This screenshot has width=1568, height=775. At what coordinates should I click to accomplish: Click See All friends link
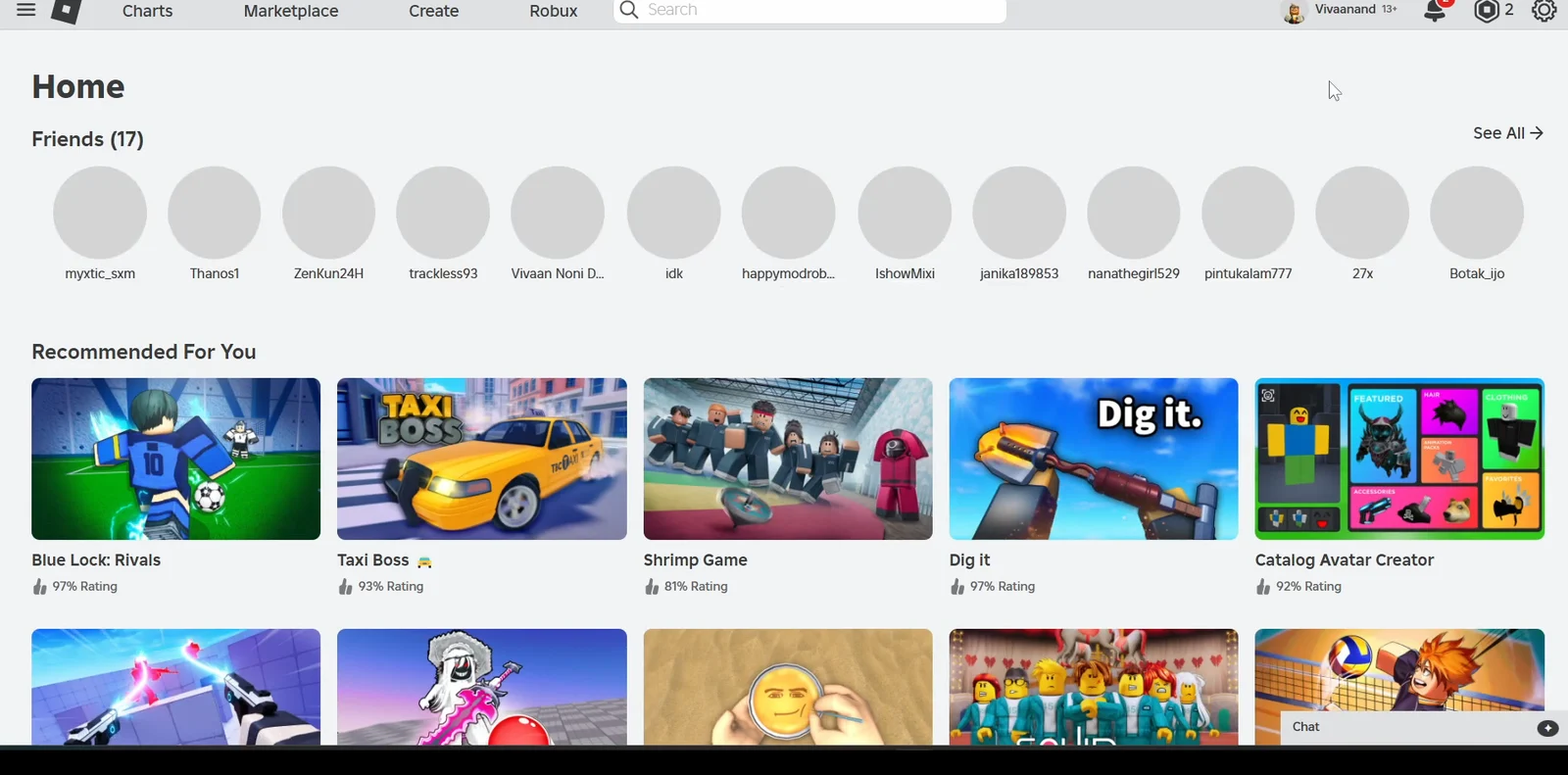(1508, 133)
